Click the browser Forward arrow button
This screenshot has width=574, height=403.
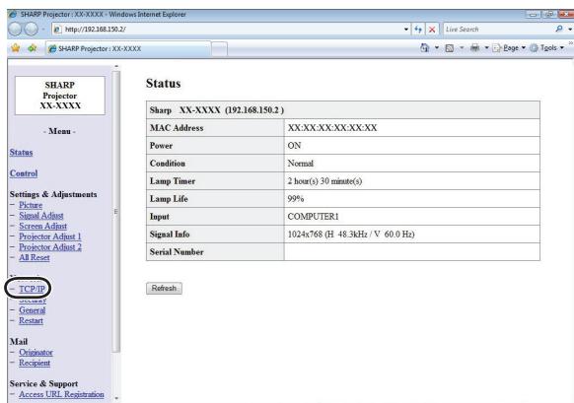pyautogui.click(x=32, y=29)
